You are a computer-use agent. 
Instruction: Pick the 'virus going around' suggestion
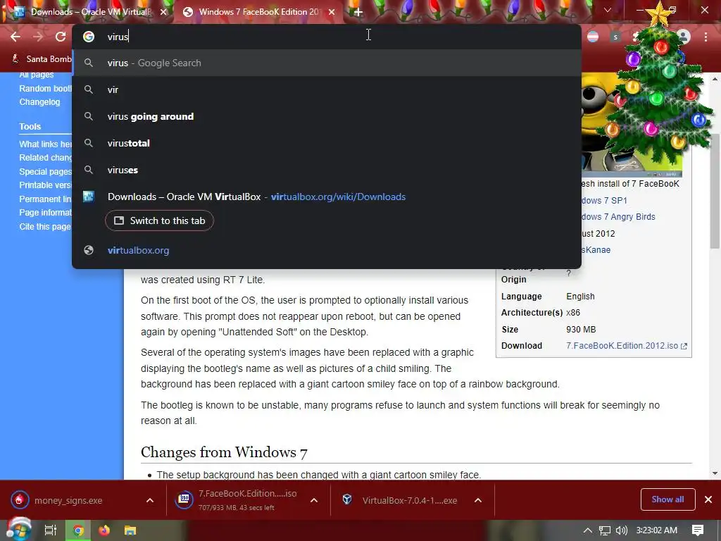click(x=327, y=116)
